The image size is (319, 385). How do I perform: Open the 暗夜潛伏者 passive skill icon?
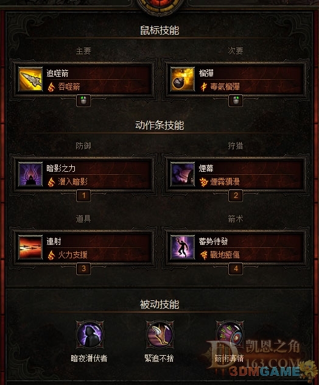pyautogui.click(x=89, y=334)
